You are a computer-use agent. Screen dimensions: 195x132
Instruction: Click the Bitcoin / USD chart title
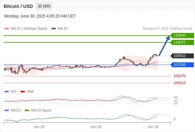(18, 6)
